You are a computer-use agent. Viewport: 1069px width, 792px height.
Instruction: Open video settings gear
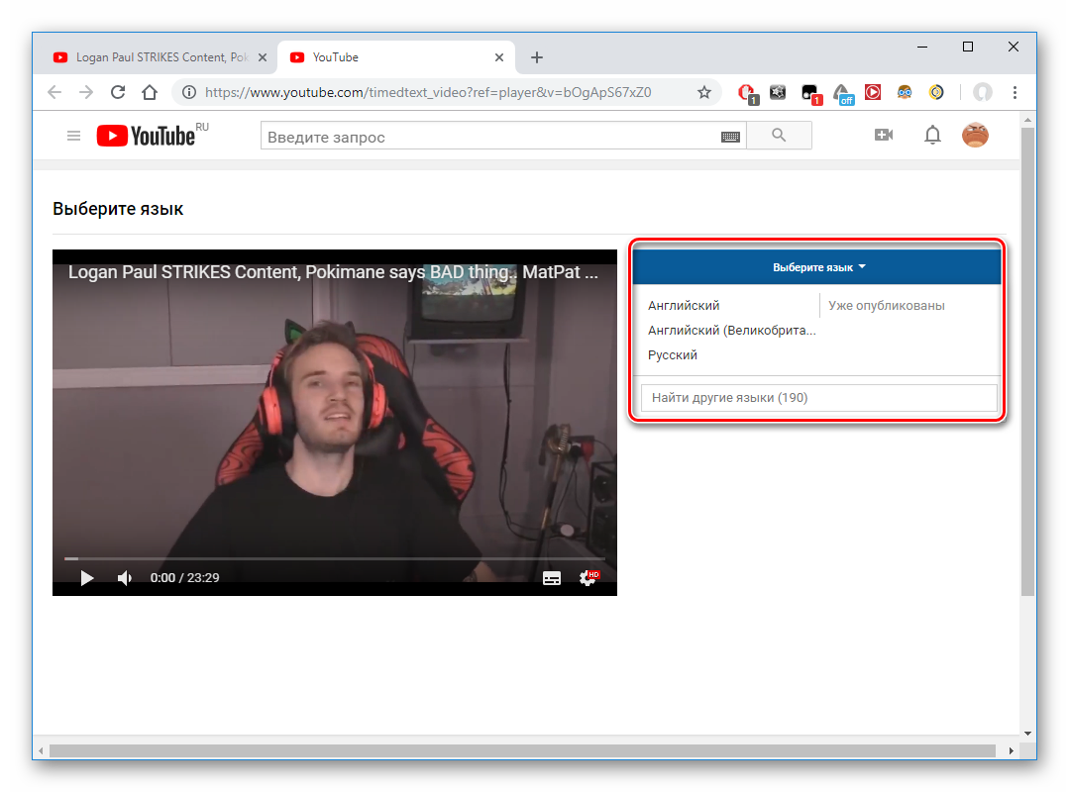point(588,578)
